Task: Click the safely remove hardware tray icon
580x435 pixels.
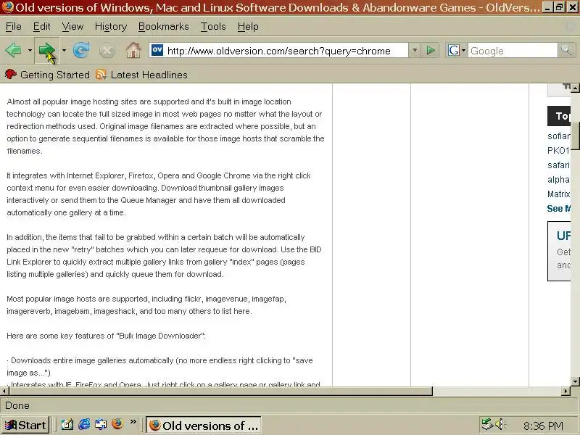Action: point(487,424)
